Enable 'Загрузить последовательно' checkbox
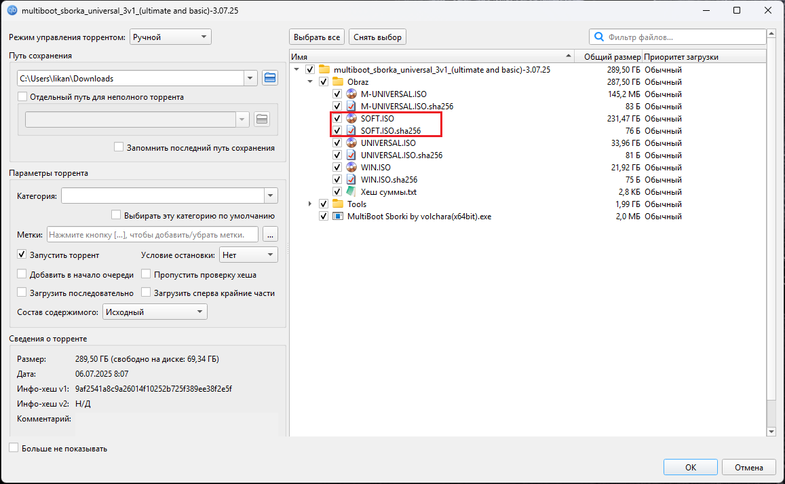 [22, 293]
